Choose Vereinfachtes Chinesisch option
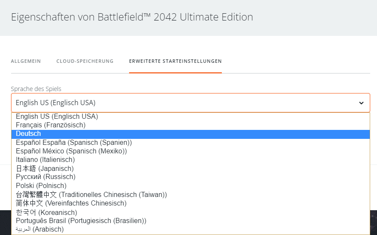The height and width of the screenshot is (235, 377). (x=191, y=203)
